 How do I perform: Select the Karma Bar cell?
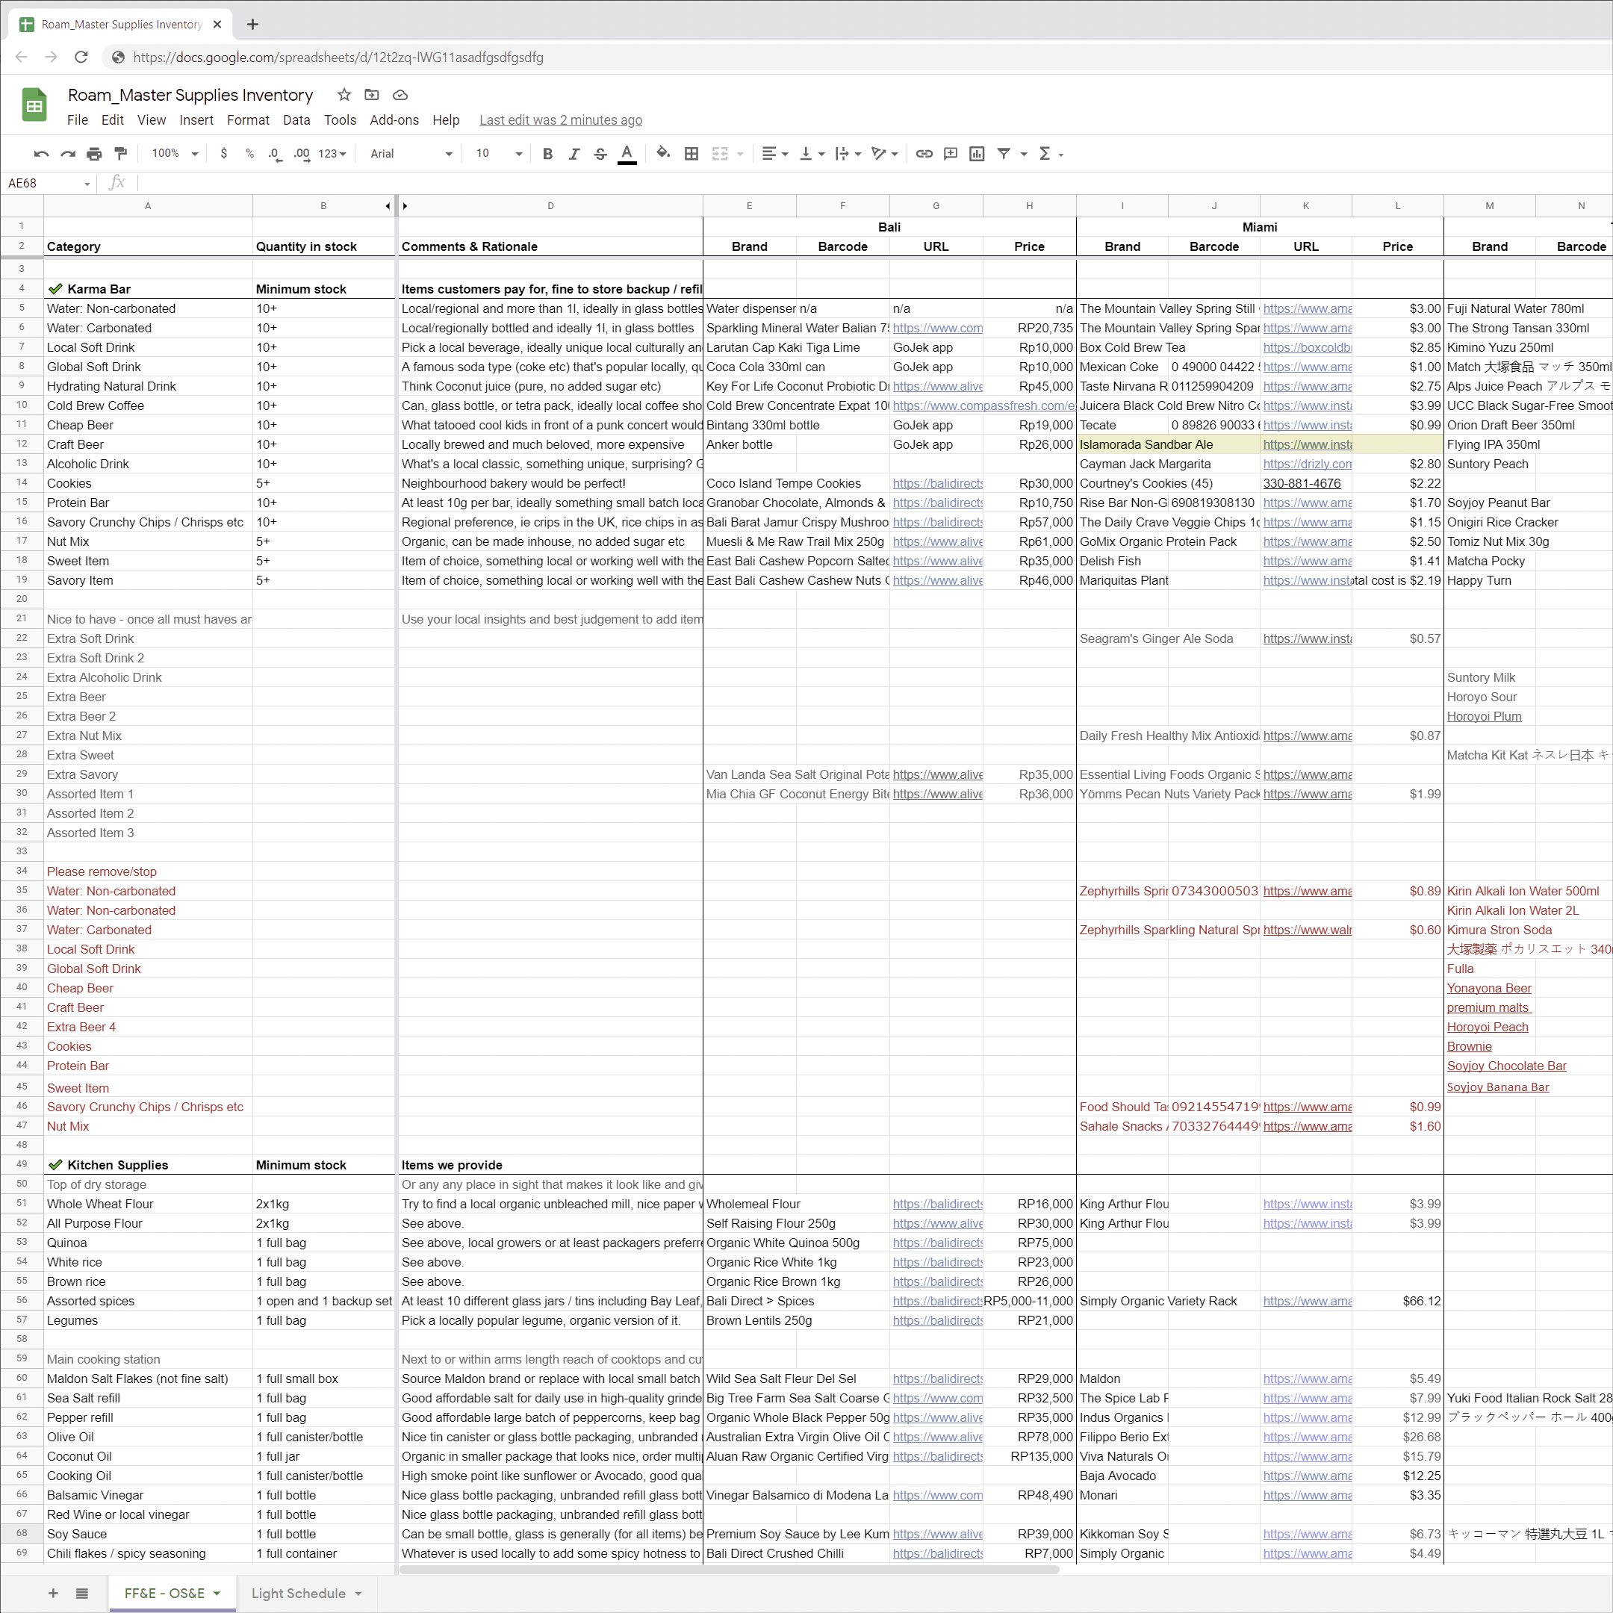point(148,289)
